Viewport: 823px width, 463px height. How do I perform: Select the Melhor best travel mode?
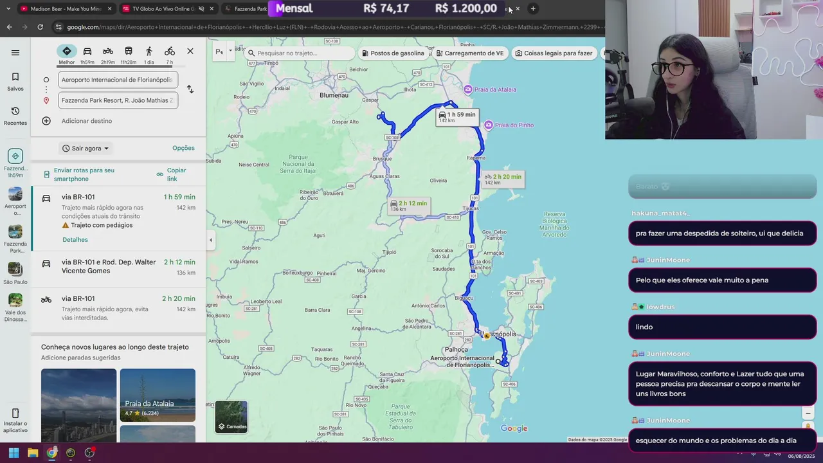67,55
